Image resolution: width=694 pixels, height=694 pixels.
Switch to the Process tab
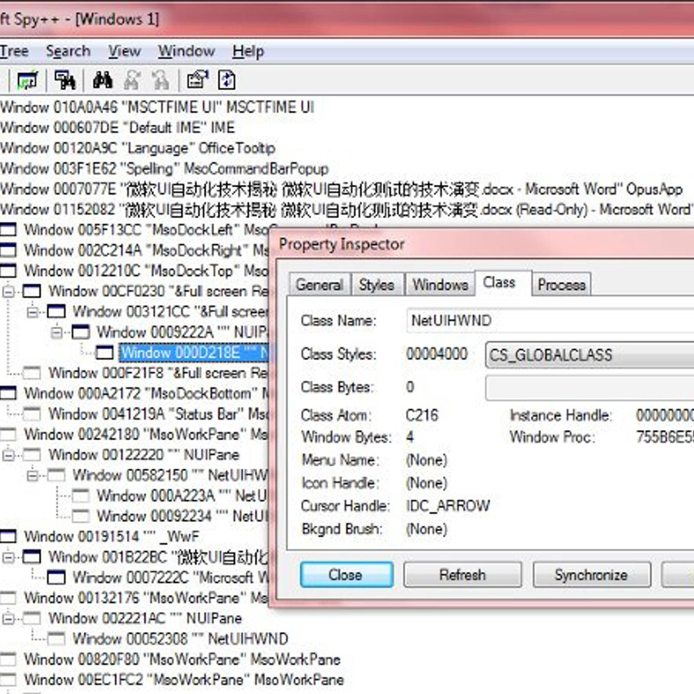(561, 285)
